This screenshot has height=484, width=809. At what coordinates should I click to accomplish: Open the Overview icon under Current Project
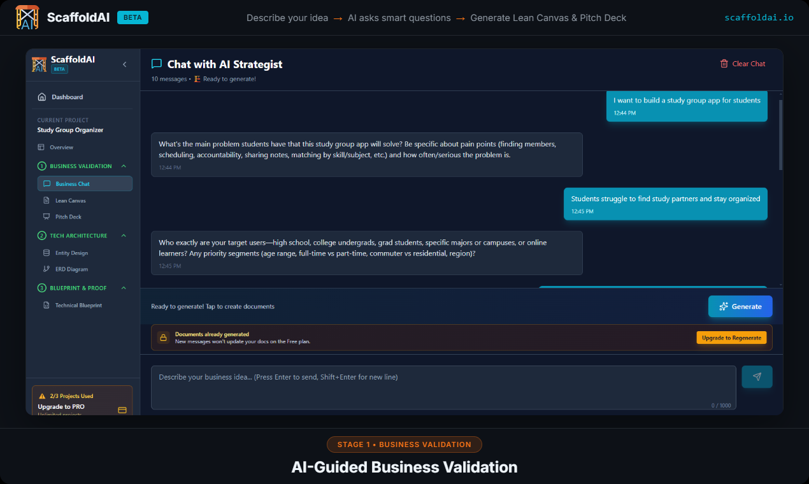click(40, 147)
